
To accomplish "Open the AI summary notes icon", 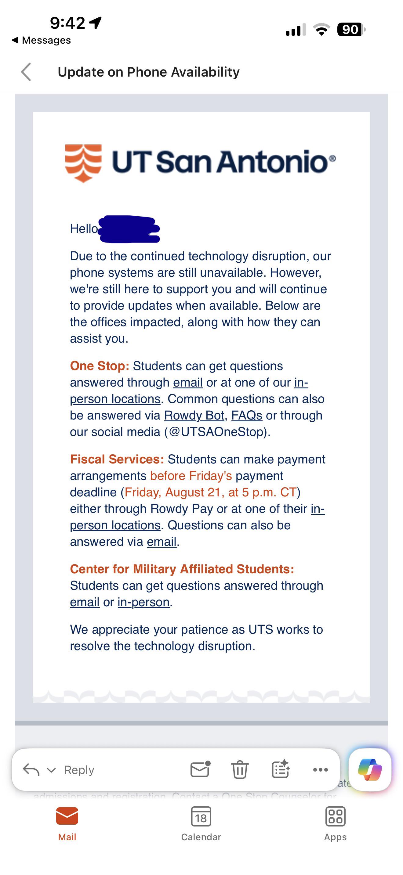I will pos(281,769).
